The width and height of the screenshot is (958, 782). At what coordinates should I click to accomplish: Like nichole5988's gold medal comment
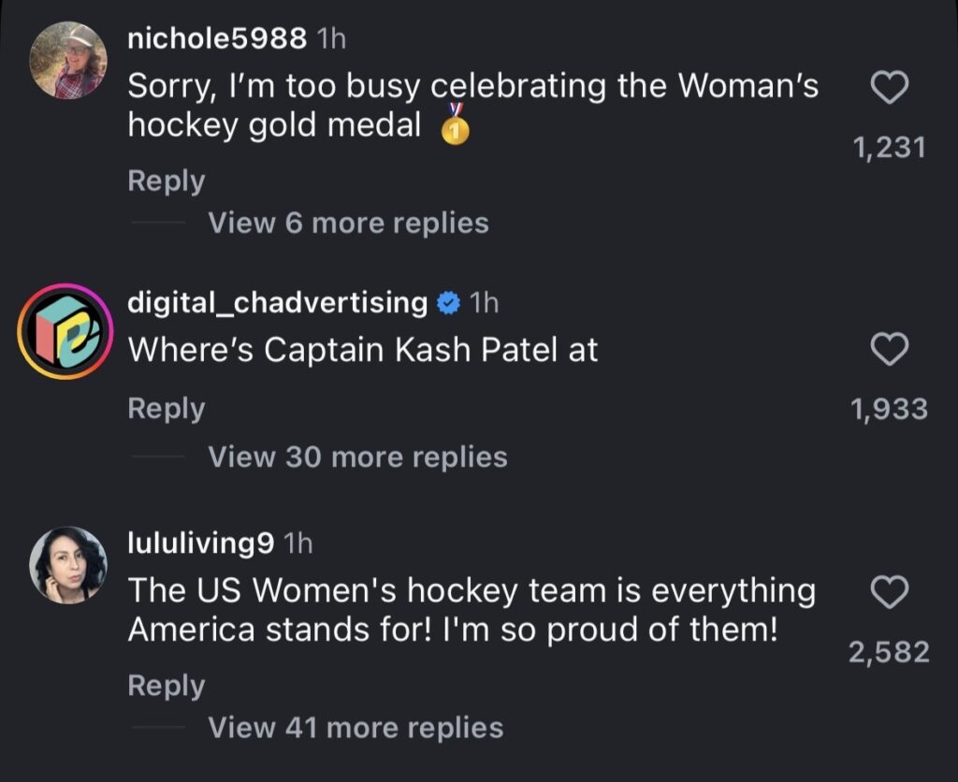889,89
